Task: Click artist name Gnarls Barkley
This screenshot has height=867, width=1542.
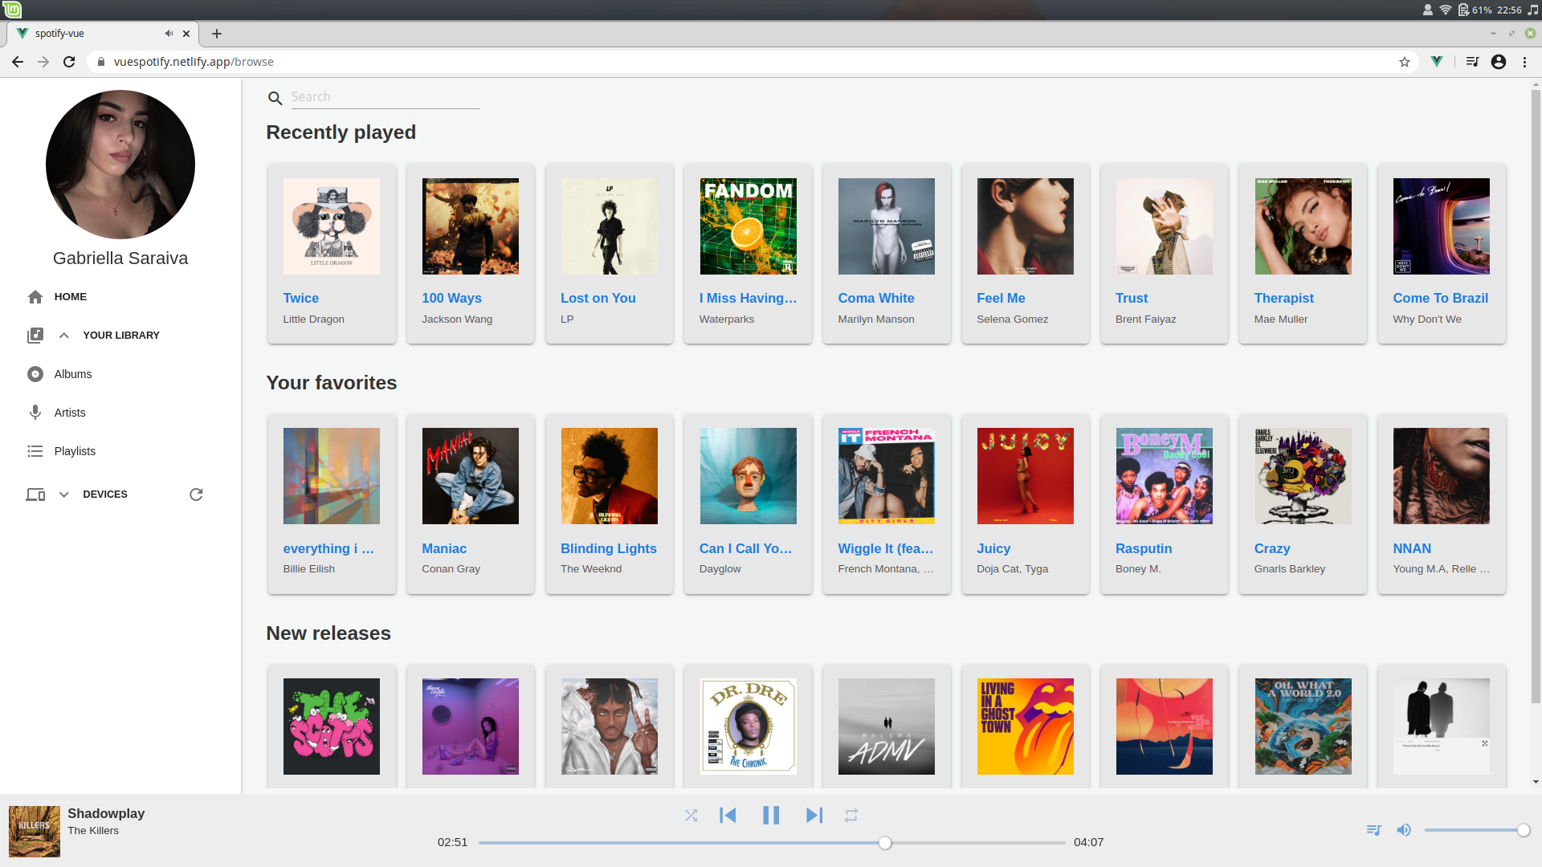Action: (1290, 569)
